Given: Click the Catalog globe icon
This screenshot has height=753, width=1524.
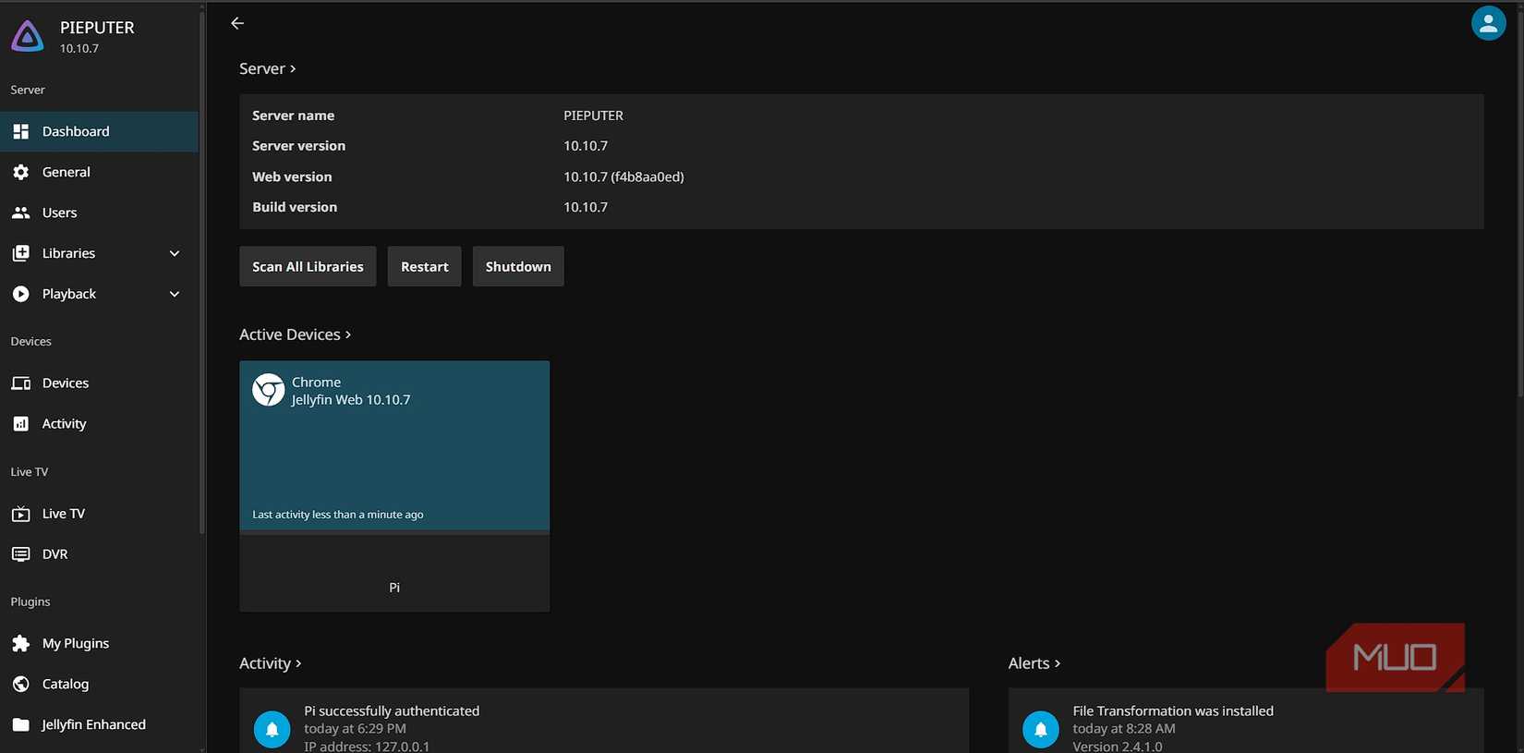Looking at the screenshot, I should [x=21, y=684].
